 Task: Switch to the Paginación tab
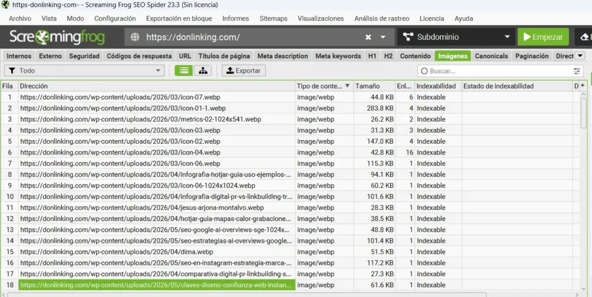coord(532,56)
